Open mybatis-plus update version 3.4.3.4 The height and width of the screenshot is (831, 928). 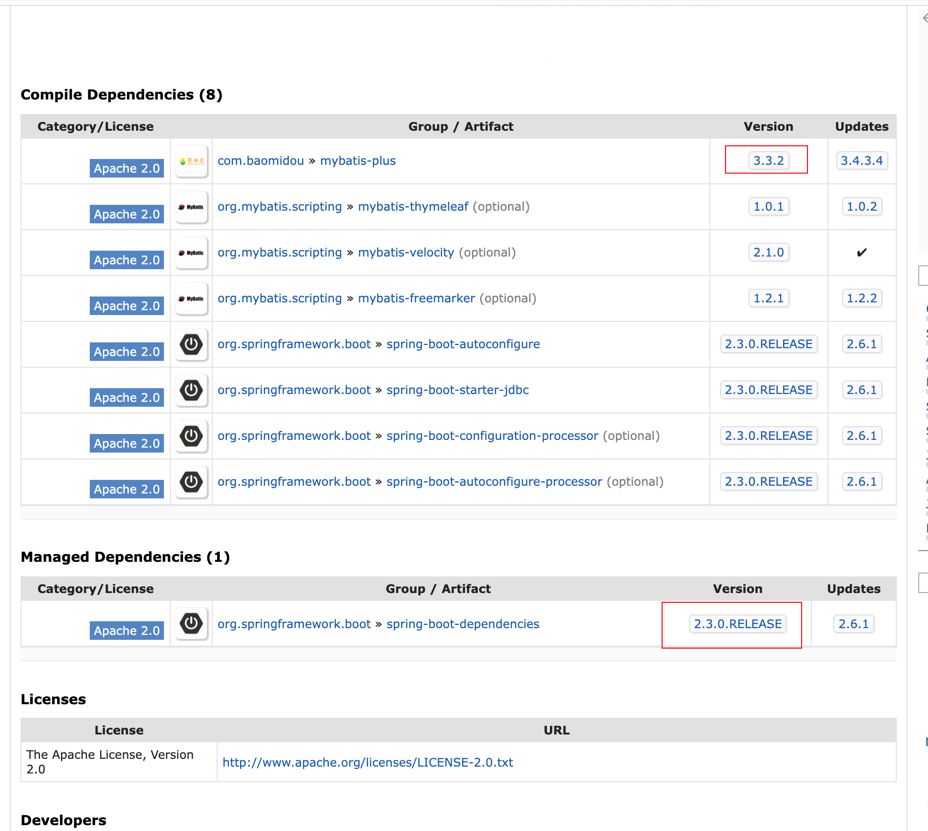click(x=862, y=160)
